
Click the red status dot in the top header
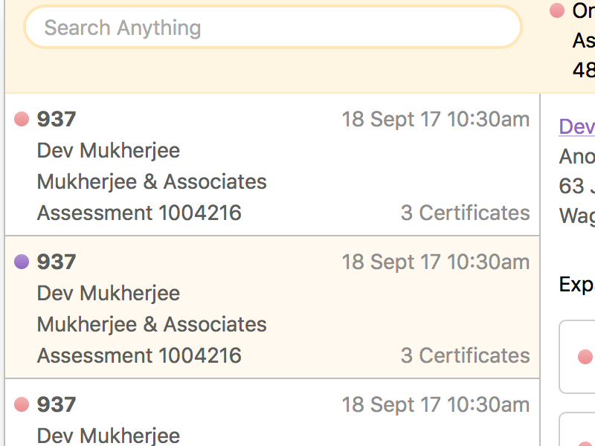[x=556, y=11]
